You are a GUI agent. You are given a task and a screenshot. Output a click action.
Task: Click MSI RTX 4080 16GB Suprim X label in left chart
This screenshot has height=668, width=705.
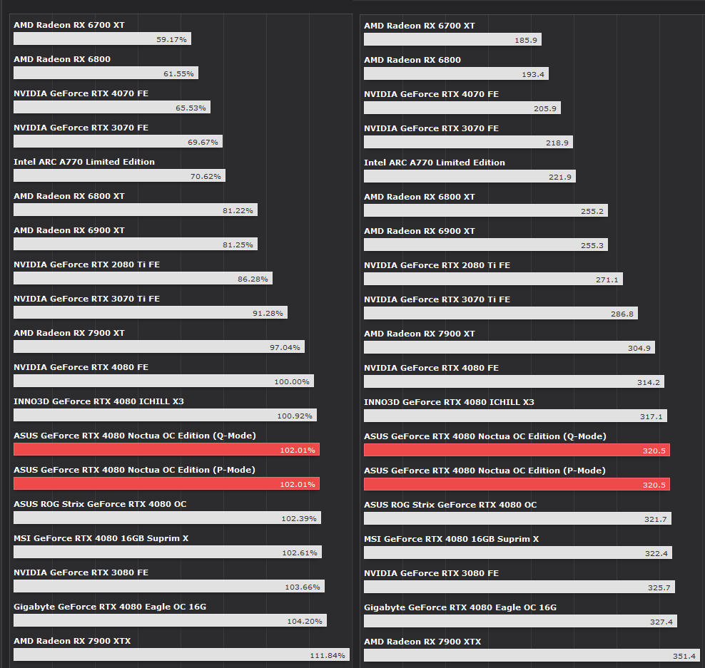pos(101,538)
